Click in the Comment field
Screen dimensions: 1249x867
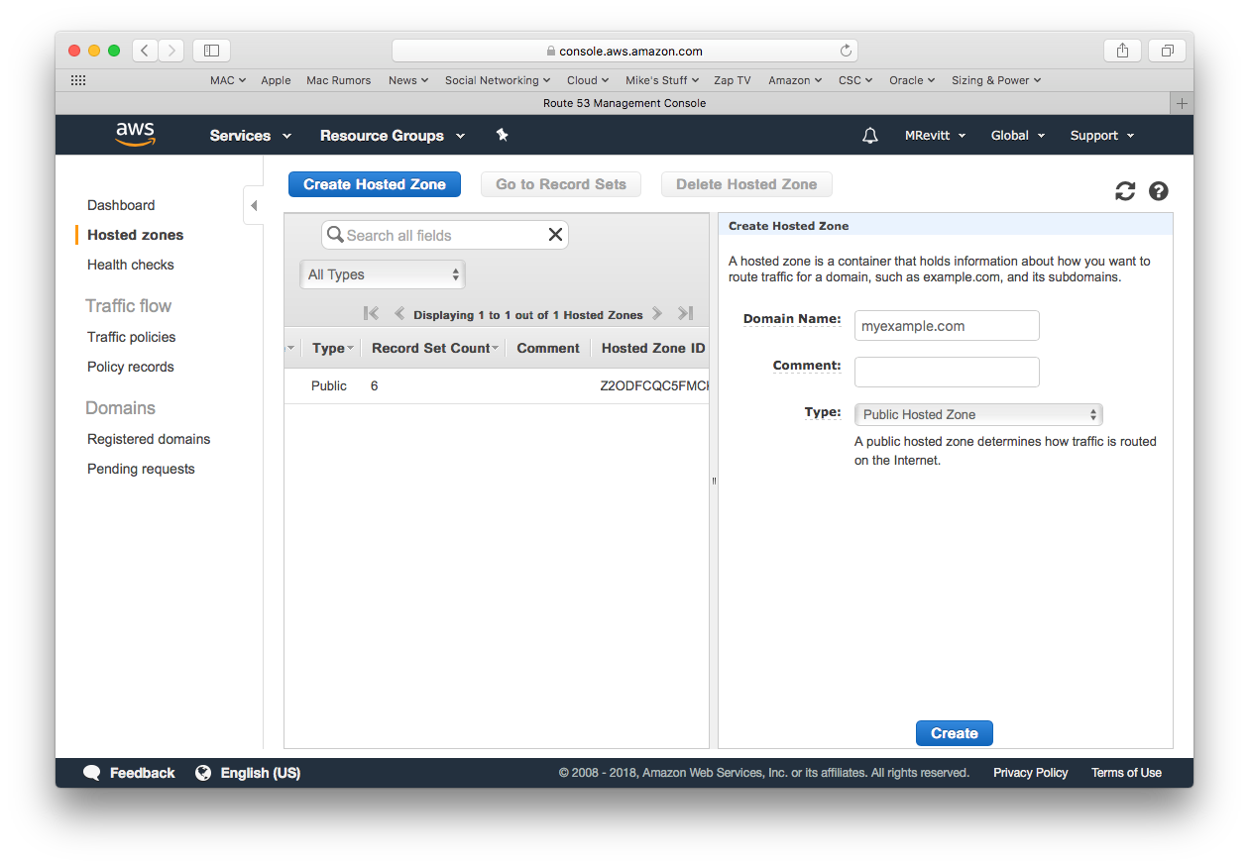point(947,372)
